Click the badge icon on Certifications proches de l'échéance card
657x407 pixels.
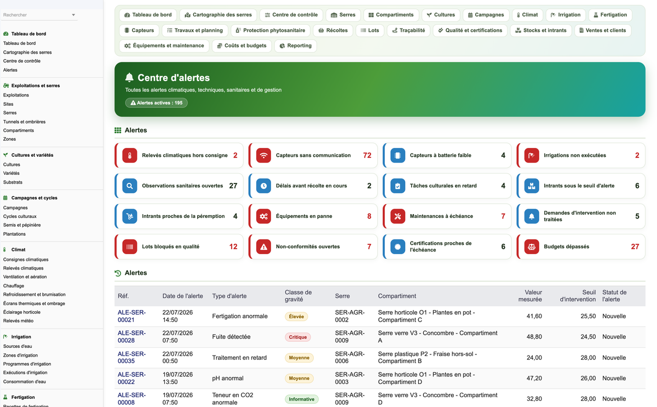[x=397, y=247]
